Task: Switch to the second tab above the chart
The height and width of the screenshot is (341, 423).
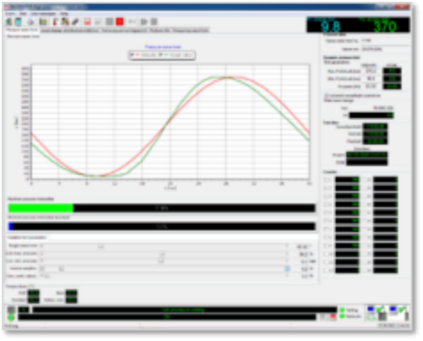Action: (x=70, y=30)
